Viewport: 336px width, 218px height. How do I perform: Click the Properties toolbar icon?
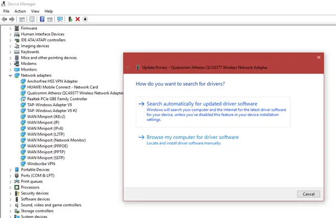coord(32,19)
